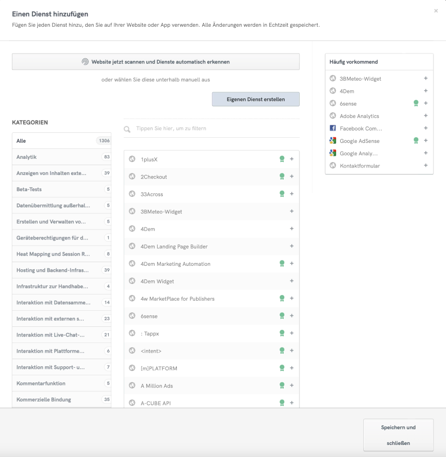The width and height of the screenshot is (446, 457).
Task: Click the plus icon next to 1plusX
Action: tap(292, 159)
